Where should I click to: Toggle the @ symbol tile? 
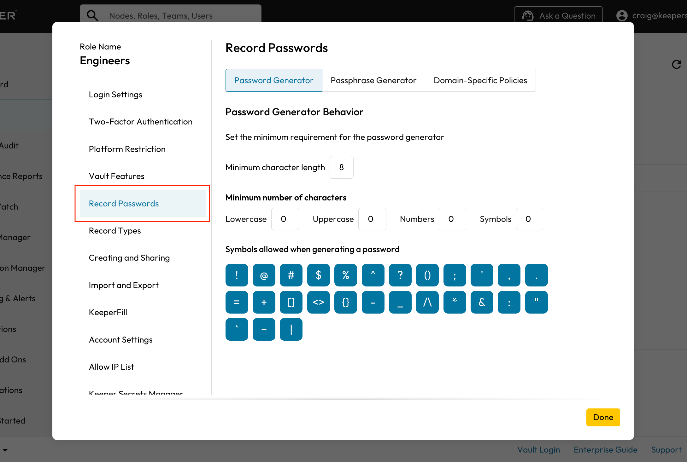click(x=264, y=275)
